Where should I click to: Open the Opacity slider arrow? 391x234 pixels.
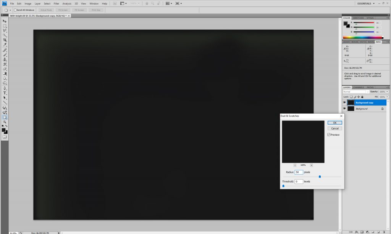[387, 91]
